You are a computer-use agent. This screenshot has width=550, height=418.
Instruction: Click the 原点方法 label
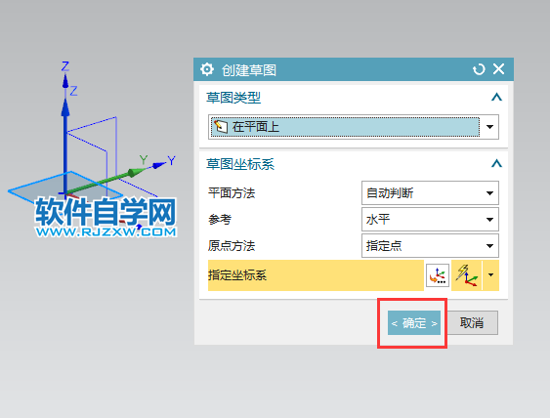[232, 246]
